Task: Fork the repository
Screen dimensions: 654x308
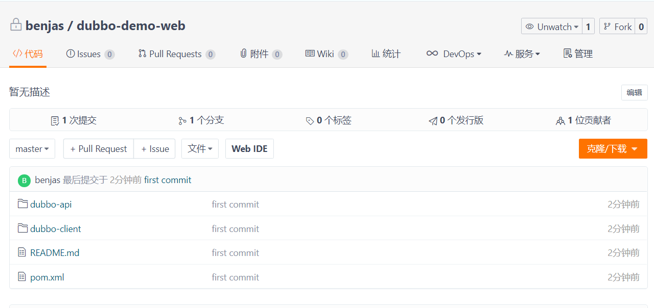Action: (x=617, y=27)
